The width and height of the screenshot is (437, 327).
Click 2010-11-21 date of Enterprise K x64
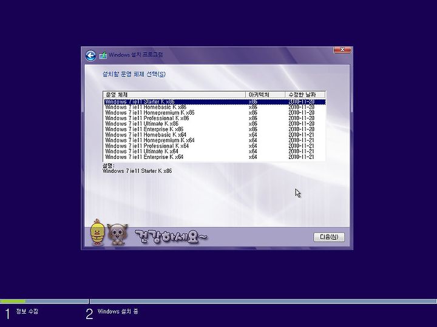301,157
